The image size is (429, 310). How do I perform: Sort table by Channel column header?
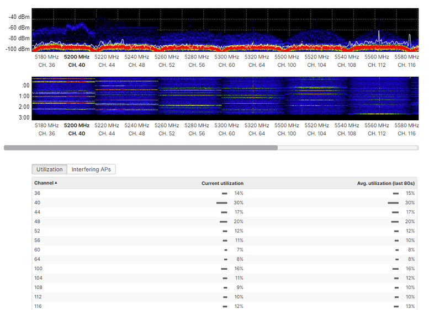pyautogui.click(x=46, y=183)
